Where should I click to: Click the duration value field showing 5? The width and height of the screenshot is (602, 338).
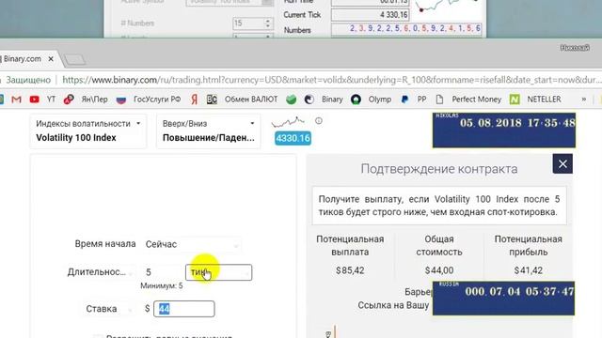click(x=162, y=272)
